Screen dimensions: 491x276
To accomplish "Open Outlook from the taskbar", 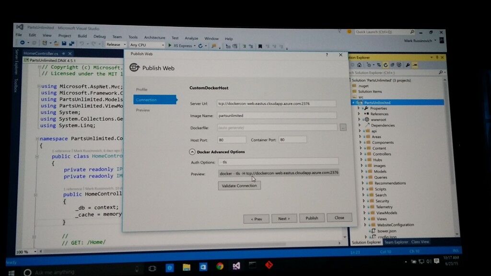I will [203, 267].
